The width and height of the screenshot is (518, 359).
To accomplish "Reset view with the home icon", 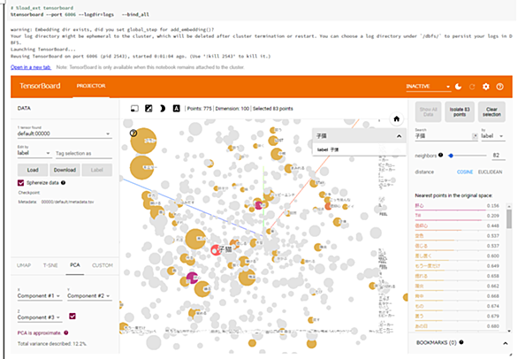I will click(397, 119).
